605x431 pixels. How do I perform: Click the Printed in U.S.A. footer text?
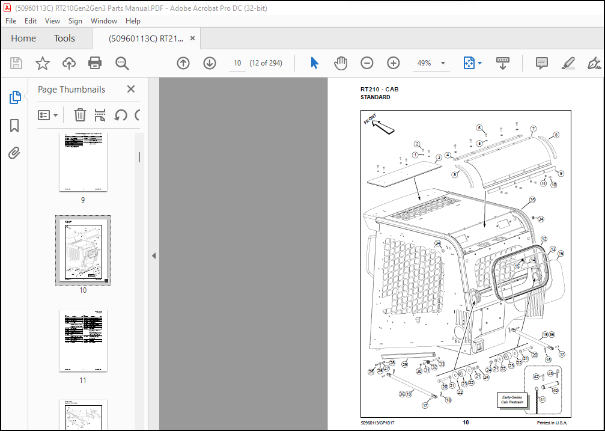pos(552,423)
